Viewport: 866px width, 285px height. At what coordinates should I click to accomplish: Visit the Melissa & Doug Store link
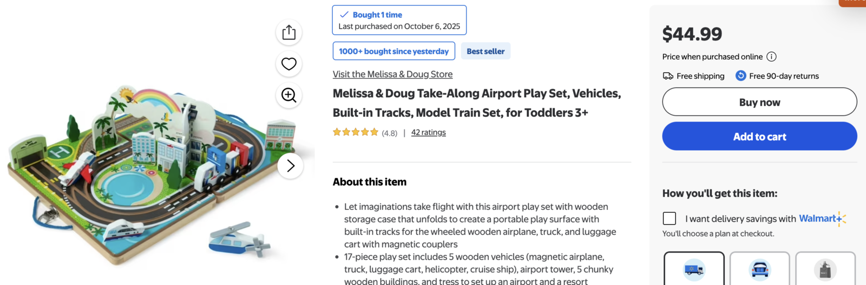coord(392,74)
